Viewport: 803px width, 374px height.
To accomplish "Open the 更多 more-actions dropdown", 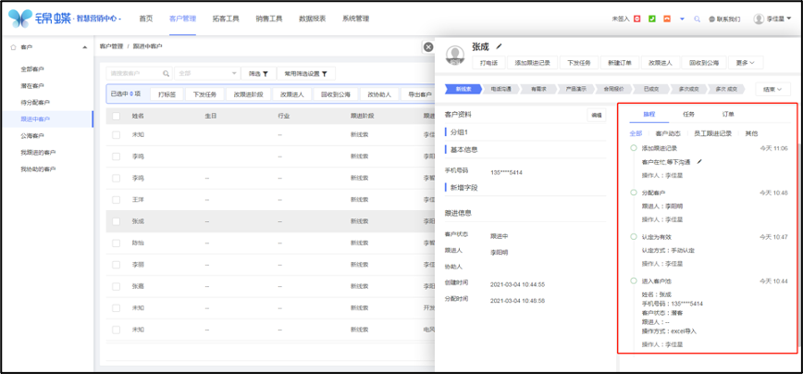I will pos(746,63).
